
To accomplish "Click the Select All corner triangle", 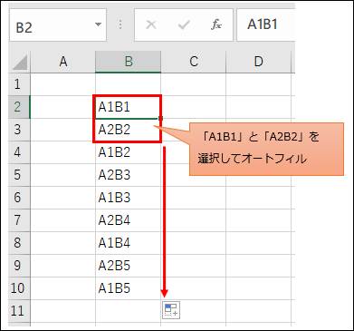I will click(x=20, y=63).
